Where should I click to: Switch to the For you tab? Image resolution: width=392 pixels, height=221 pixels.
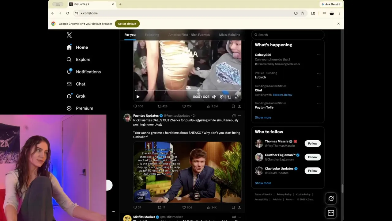tap(130, 35)
